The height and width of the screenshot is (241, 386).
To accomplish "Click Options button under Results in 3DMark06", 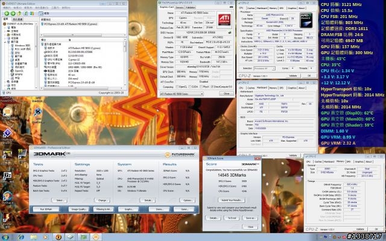I will [x=188, y=201].
